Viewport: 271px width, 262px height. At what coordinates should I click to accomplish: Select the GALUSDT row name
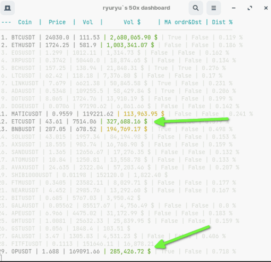click(x=23, y=236)
